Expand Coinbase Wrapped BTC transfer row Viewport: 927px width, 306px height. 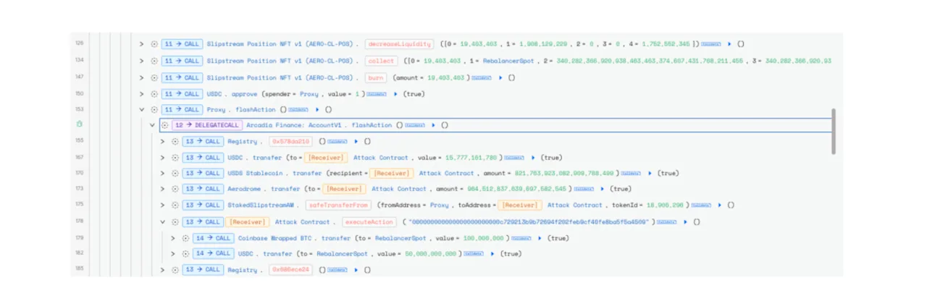coord(173,238)
